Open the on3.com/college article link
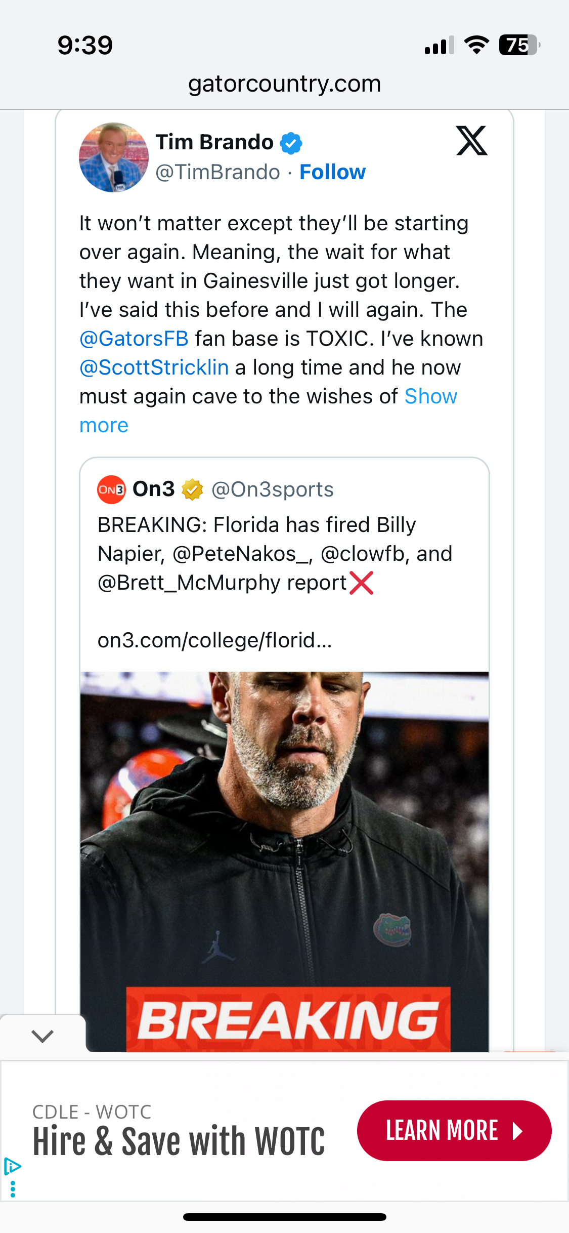Screen dimensions: 569x1233 point(214,640)
